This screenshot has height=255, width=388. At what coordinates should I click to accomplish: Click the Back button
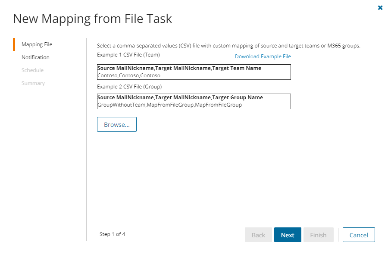(x=258, y=235)
